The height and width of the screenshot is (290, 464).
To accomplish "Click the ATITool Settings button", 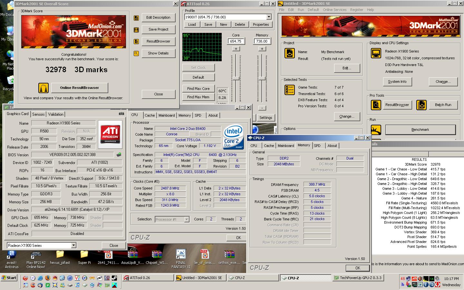I will [x=266, y=118].
